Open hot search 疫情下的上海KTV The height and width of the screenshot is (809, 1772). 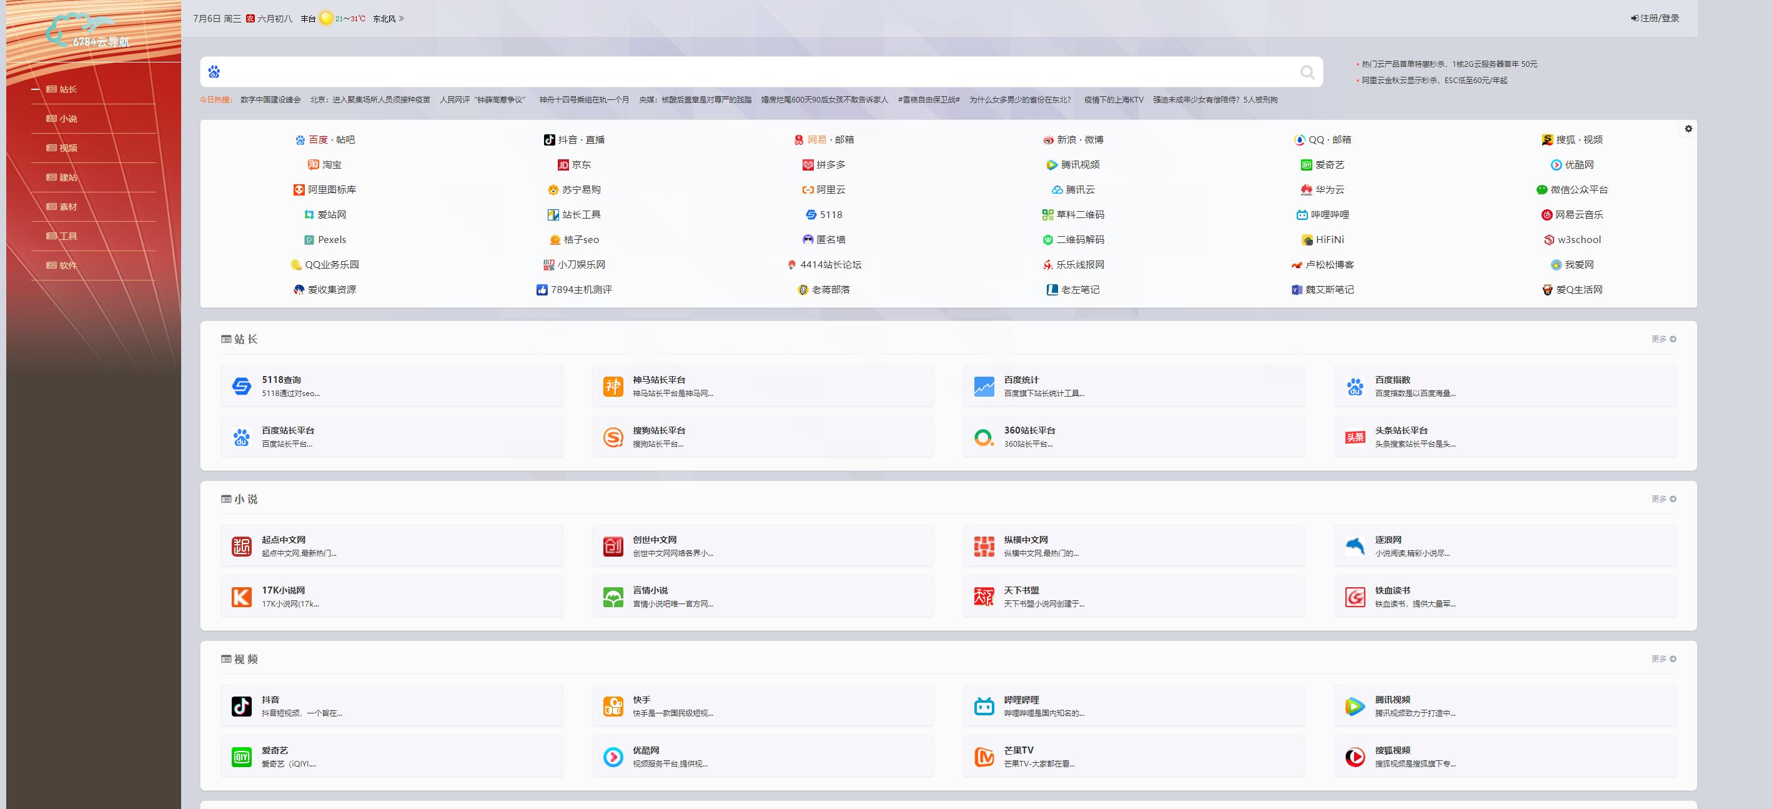(x=1114, y=100)
